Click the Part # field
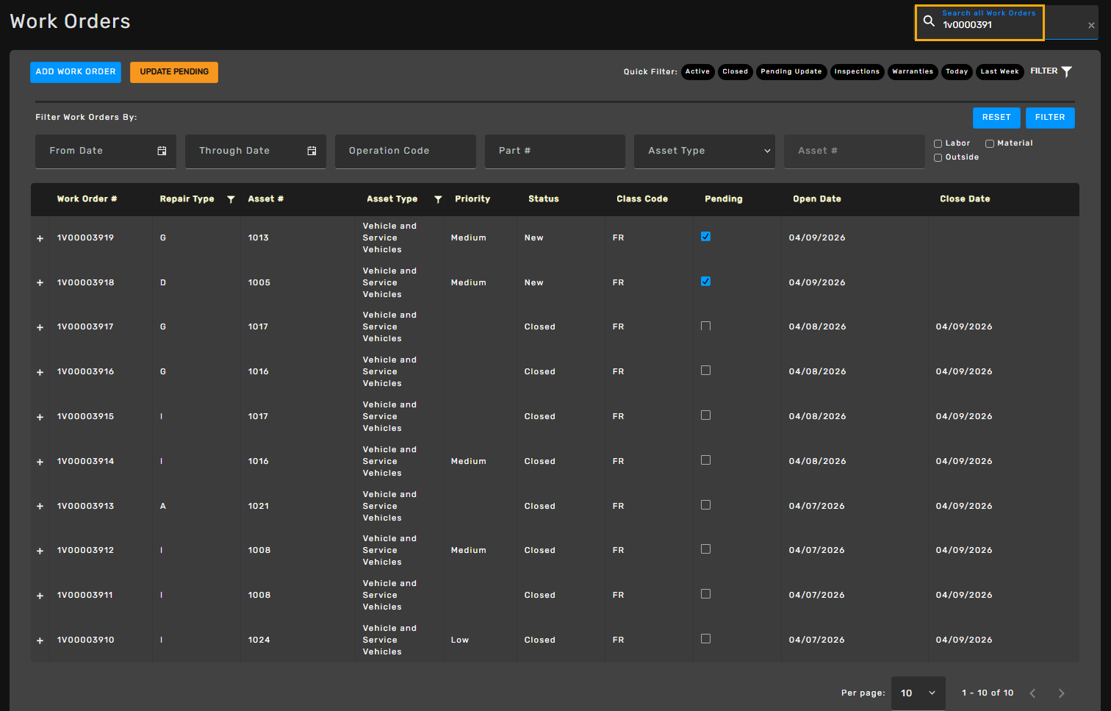Viewport: 1111px width, 711px height. 555,151
